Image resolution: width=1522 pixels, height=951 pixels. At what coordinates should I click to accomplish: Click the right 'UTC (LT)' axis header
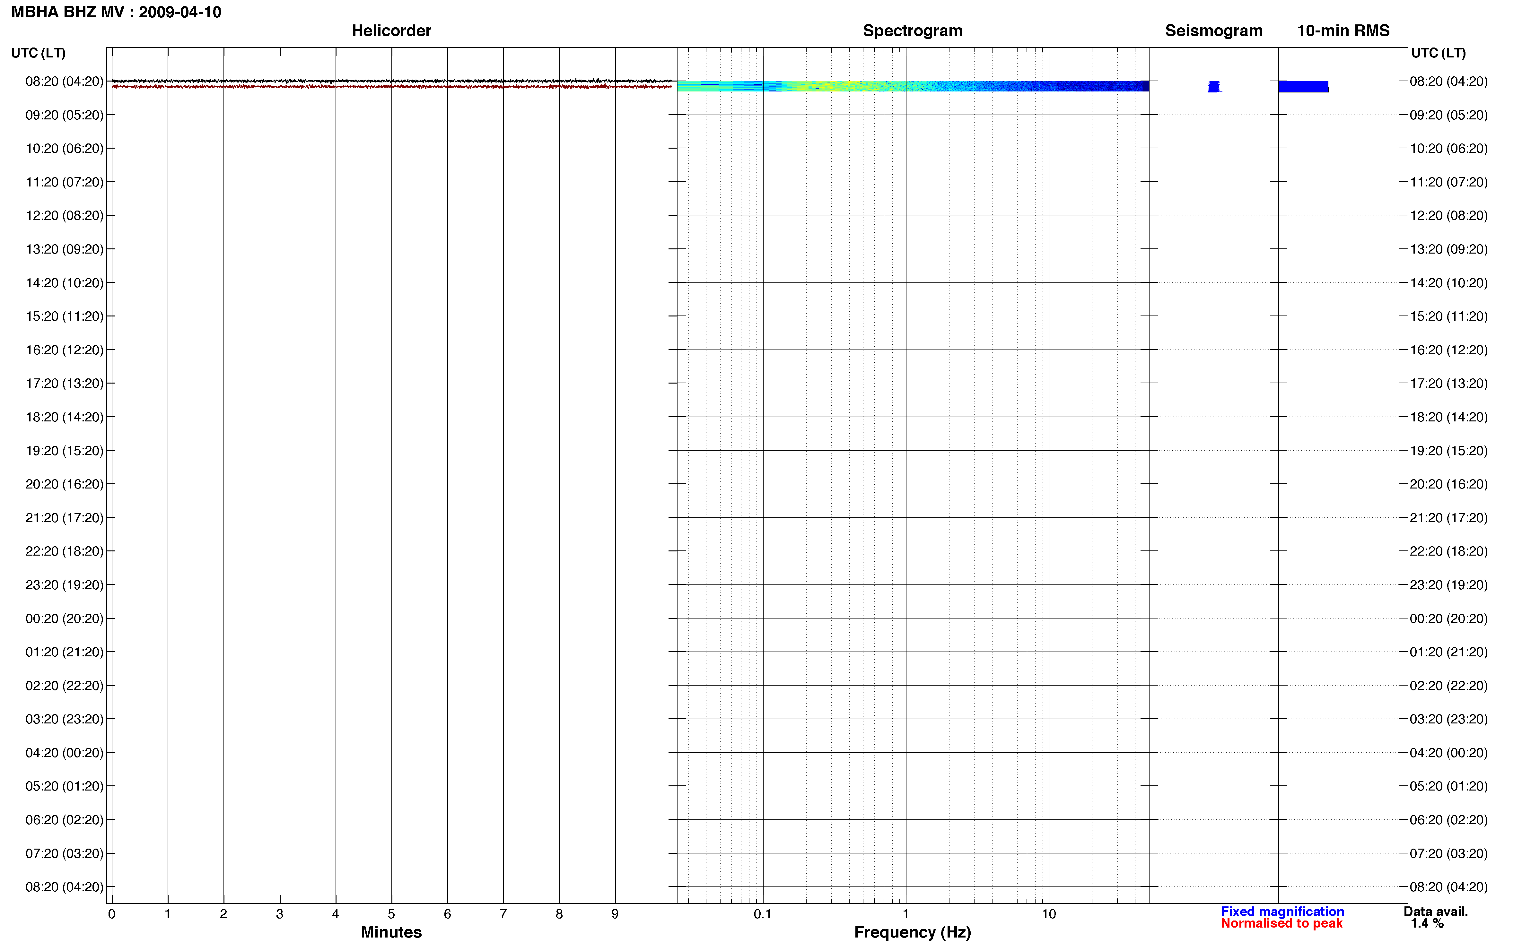(x=1438, y=53)
